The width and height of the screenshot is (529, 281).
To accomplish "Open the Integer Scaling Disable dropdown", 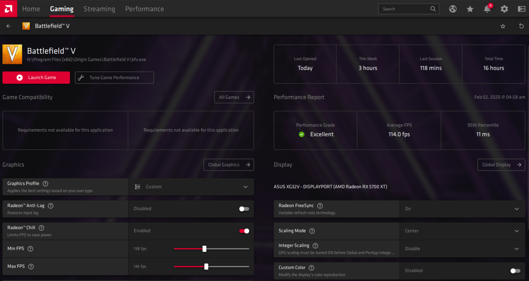I will (462, 249).
